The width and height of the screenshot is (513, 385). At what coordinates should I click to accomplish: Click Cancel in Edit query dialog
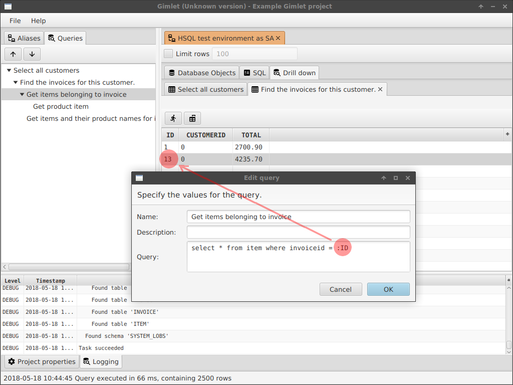click(341, 289)
